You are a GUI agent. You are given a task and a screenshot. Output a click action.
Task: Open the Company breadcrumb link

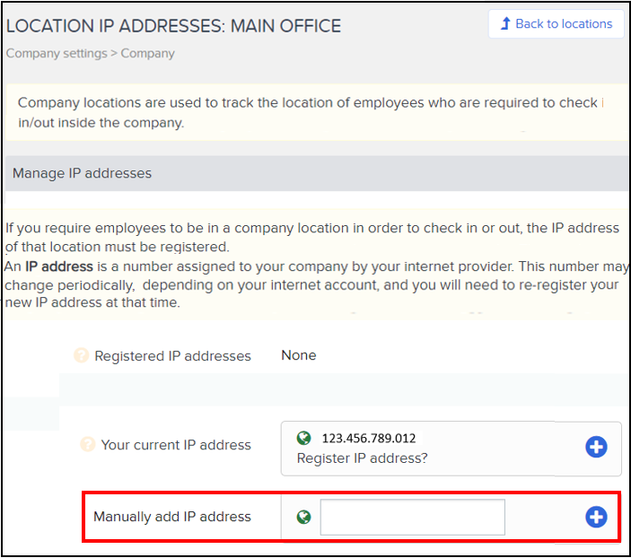(148, 54)
